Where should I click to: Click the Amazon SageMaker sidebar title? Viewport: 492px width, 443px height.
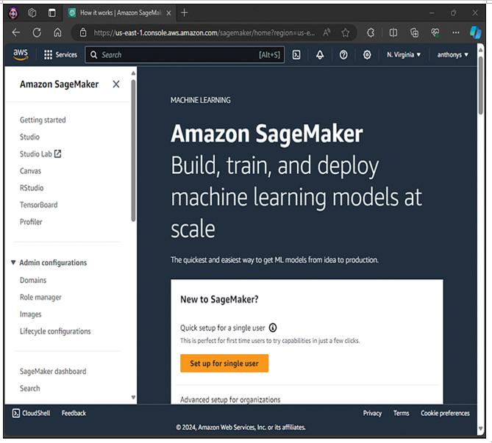click(59, 84)
